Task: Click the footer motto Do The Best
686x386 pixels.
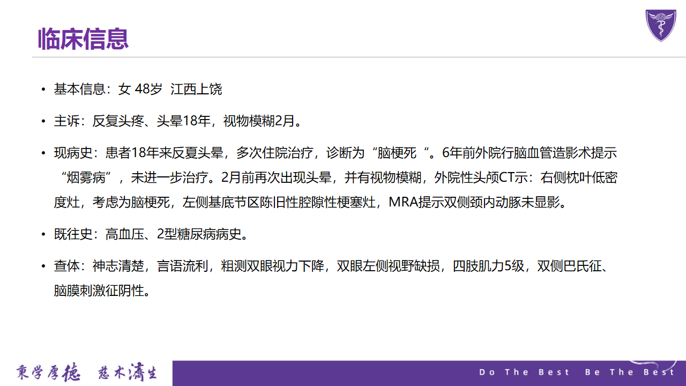Action: tap(524, 372)
